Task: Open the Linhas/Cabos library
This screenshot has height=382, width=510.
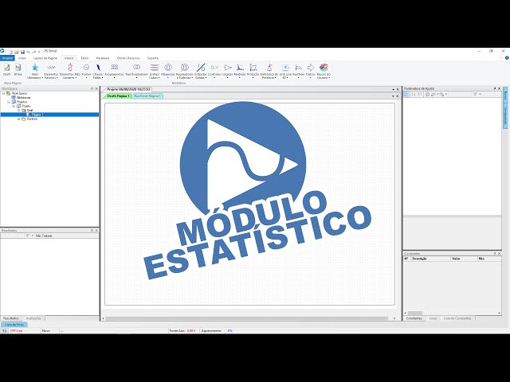Action: click(x=155, y=71)
